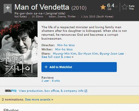Open director Min-ho Woo's page

click(66, 45)
